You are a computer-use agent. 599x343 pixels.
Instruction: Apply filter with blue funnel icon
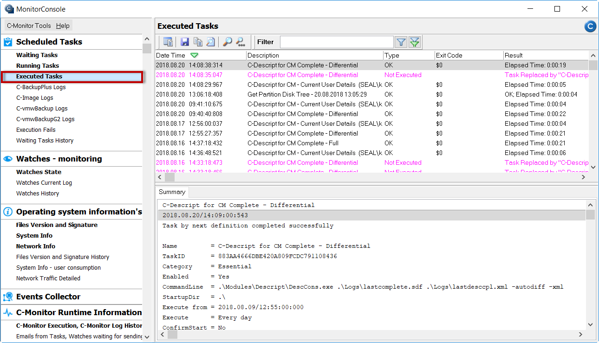tap(401, 42)
